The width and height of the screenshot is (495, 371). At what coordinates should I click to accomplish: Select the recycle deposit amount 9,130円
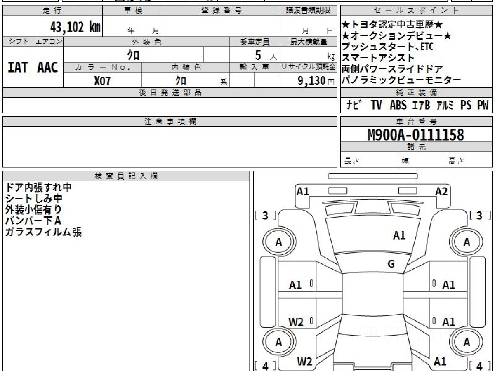[316, 81]
